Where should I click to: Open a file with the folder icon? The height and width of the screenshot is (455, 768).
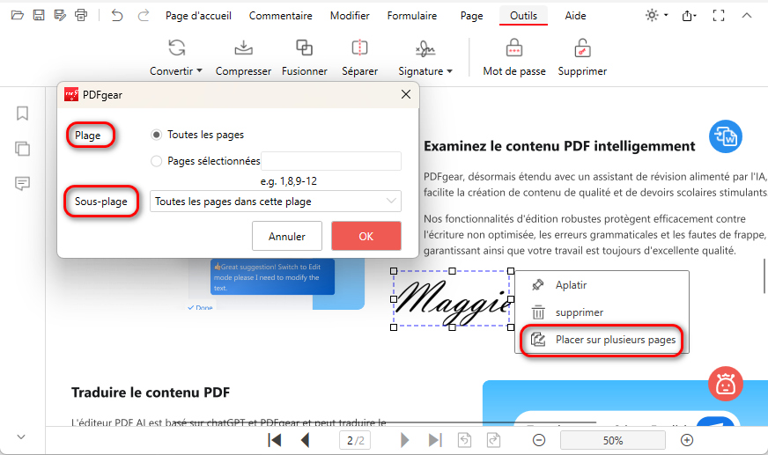[17, 16]
